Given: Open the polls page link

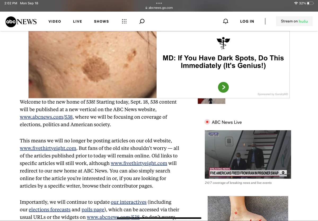Looking at the screenshot, I should pyautogui.click(x=93, y=210).
